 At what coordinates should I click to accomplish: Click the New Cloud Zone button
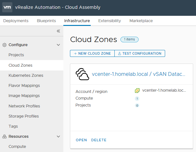[92, 53]
